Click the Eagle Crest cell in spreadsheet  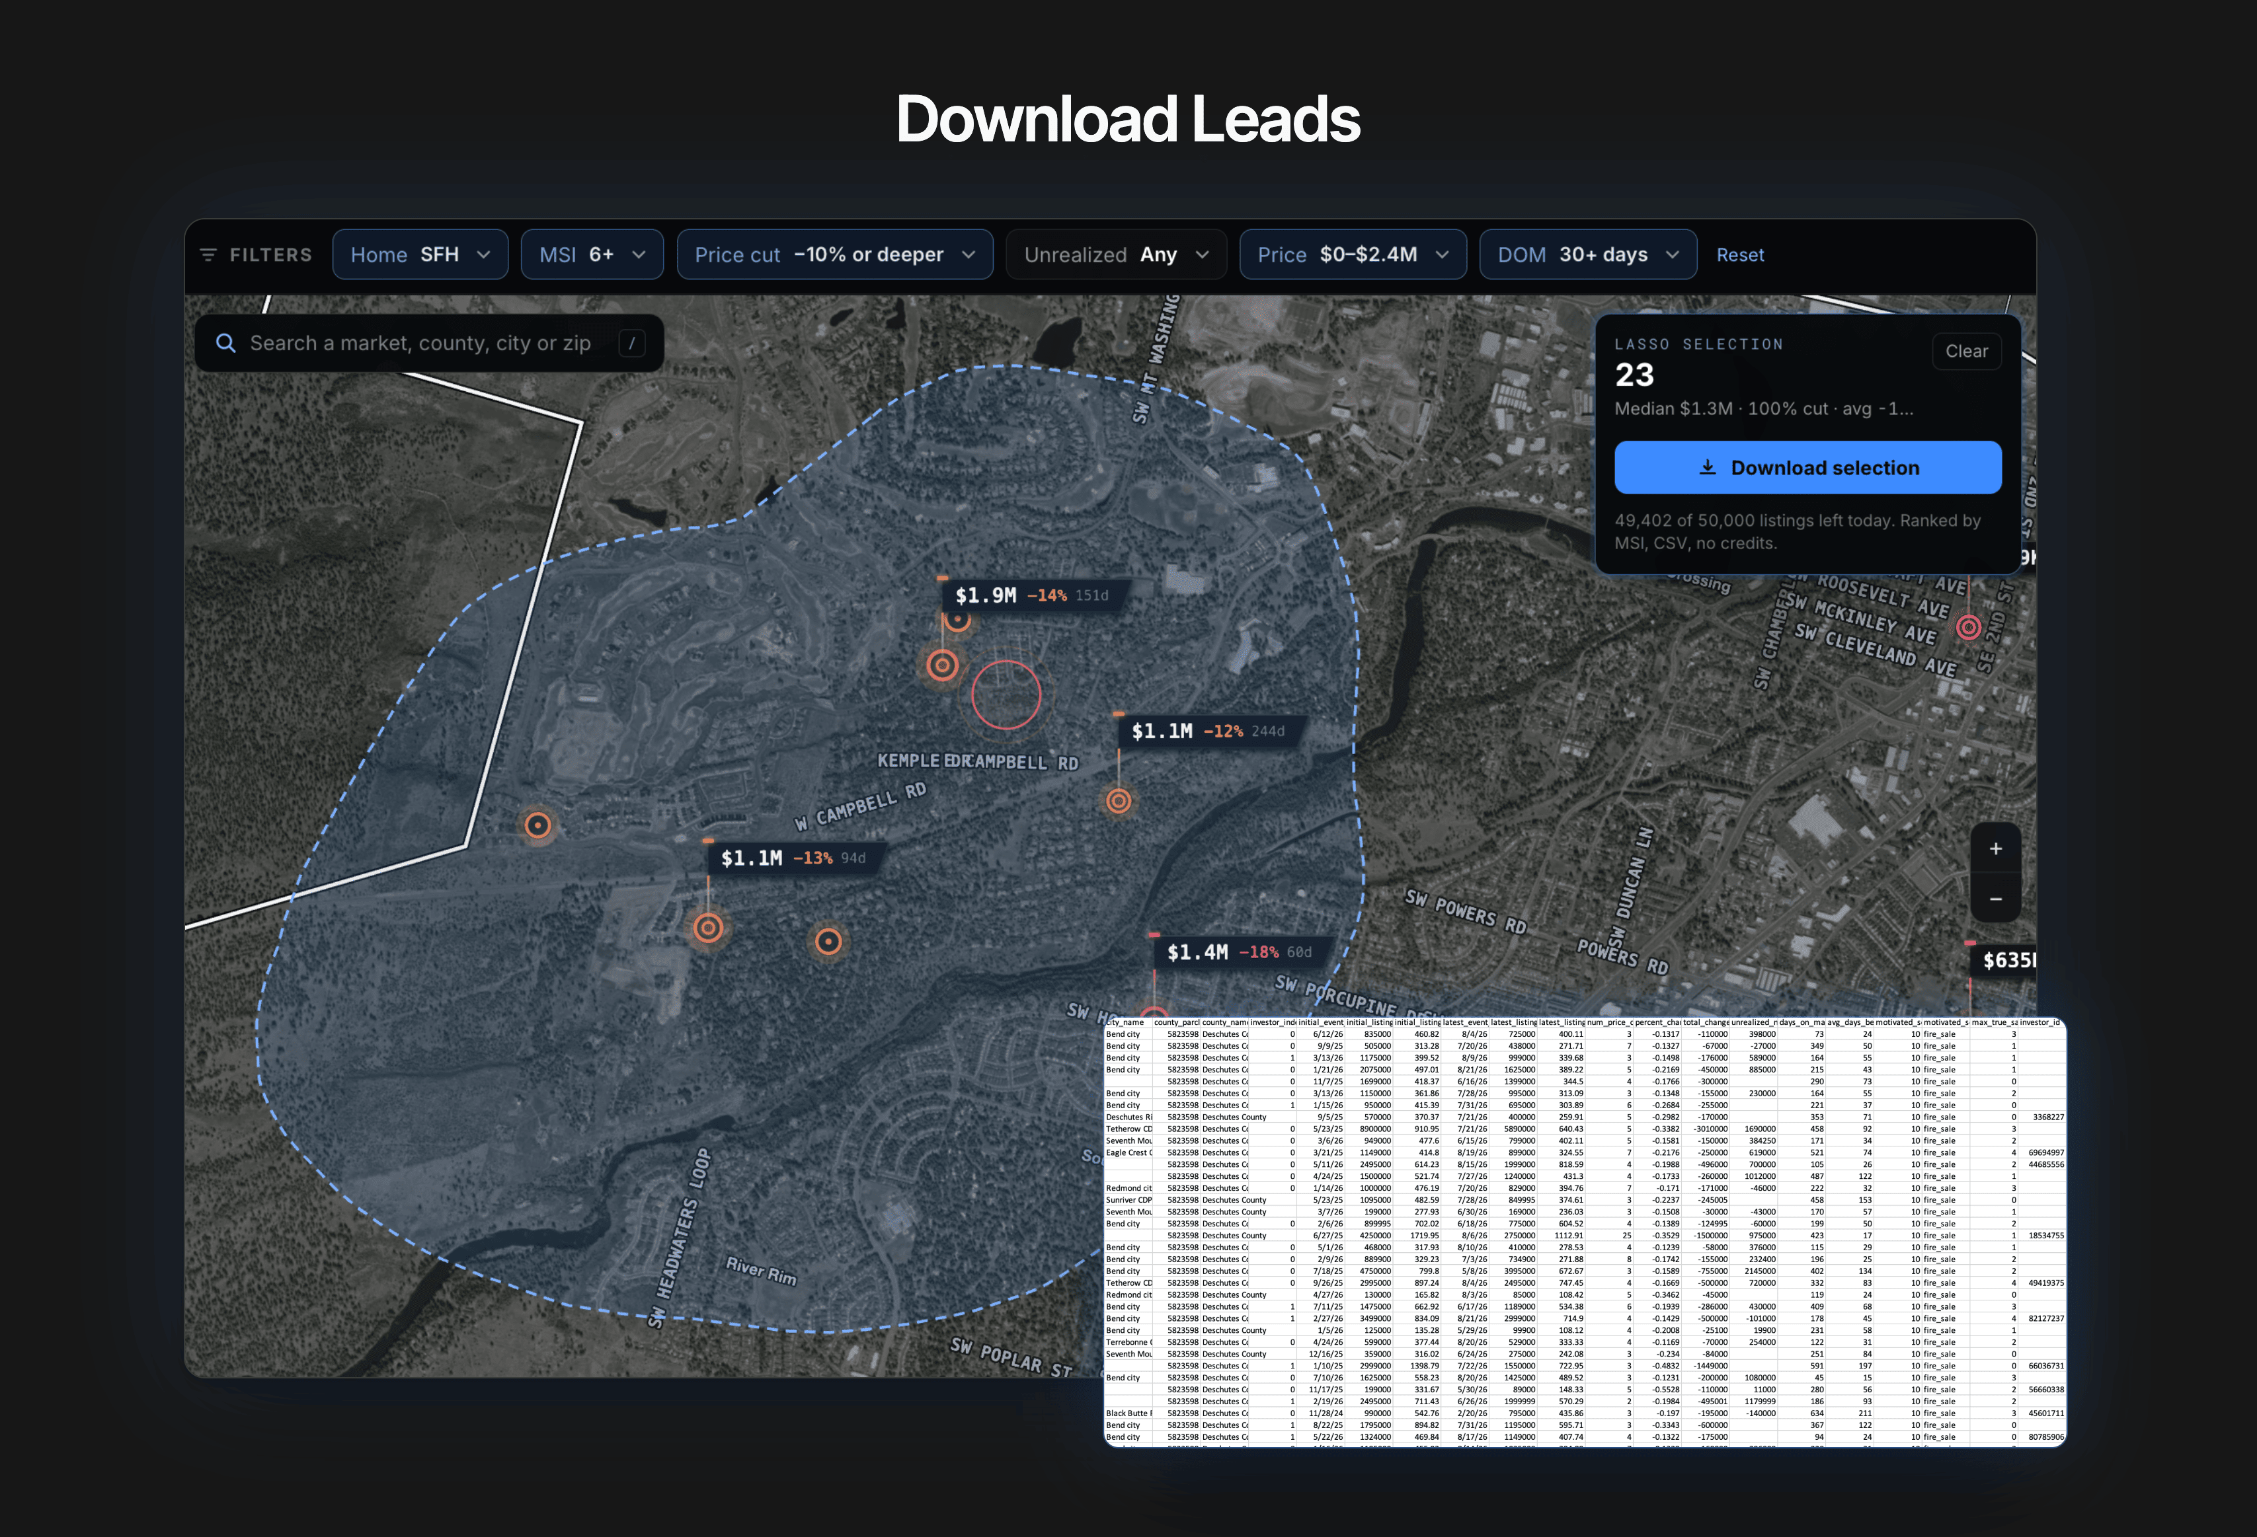click(1128, 1152)
